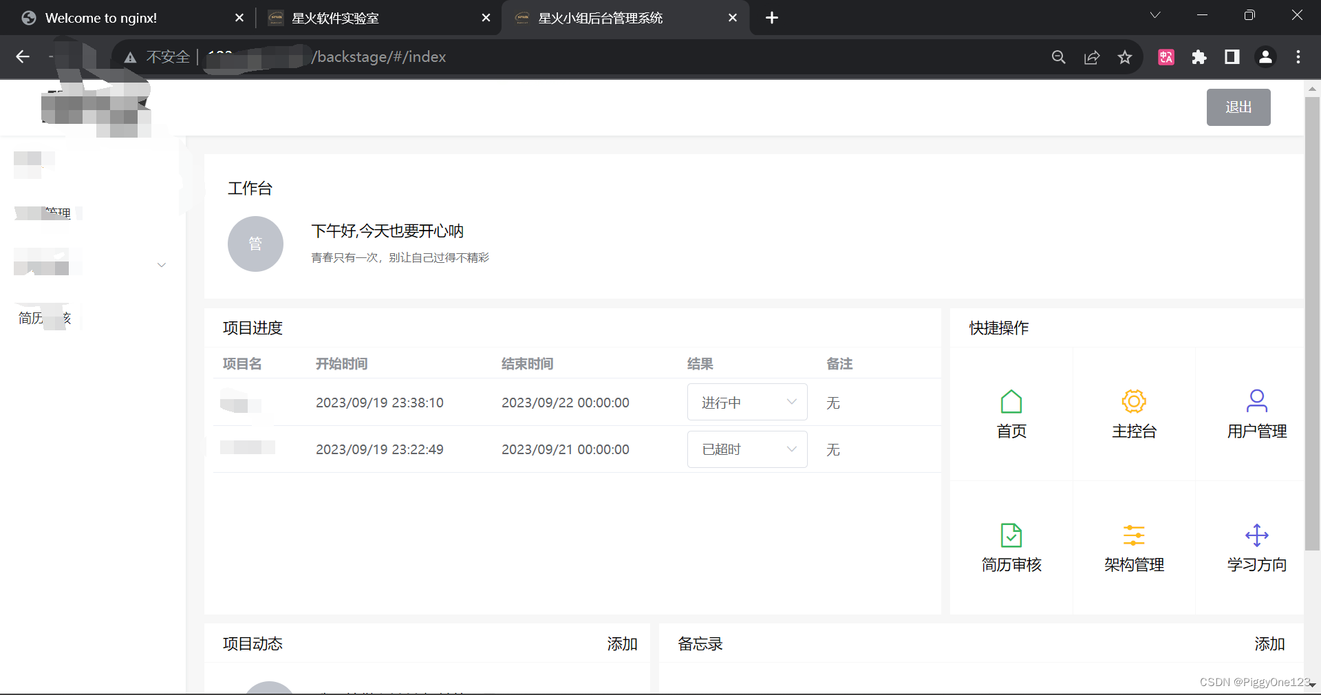Click the 结果 column header
The width and height of the screenshot is (1321, 695).
(x=700, y=363)
